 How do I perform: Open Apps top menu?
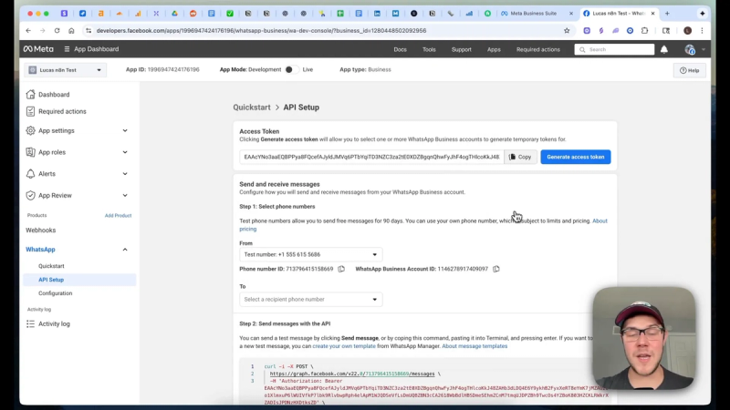pyautogui.click(x=494, y=49)
